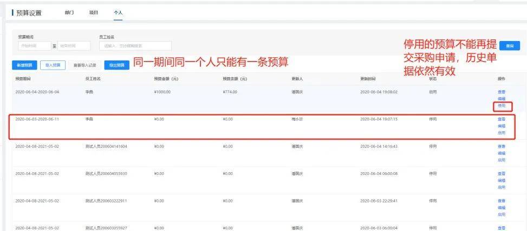Click the 新增预算 button

[24, 65]
